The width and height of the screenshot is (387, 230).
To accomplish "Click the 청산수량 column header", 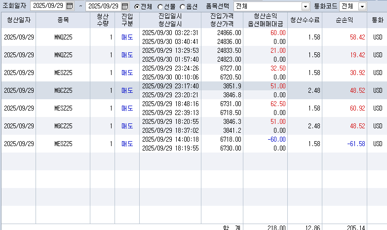I will pos(103,20).
